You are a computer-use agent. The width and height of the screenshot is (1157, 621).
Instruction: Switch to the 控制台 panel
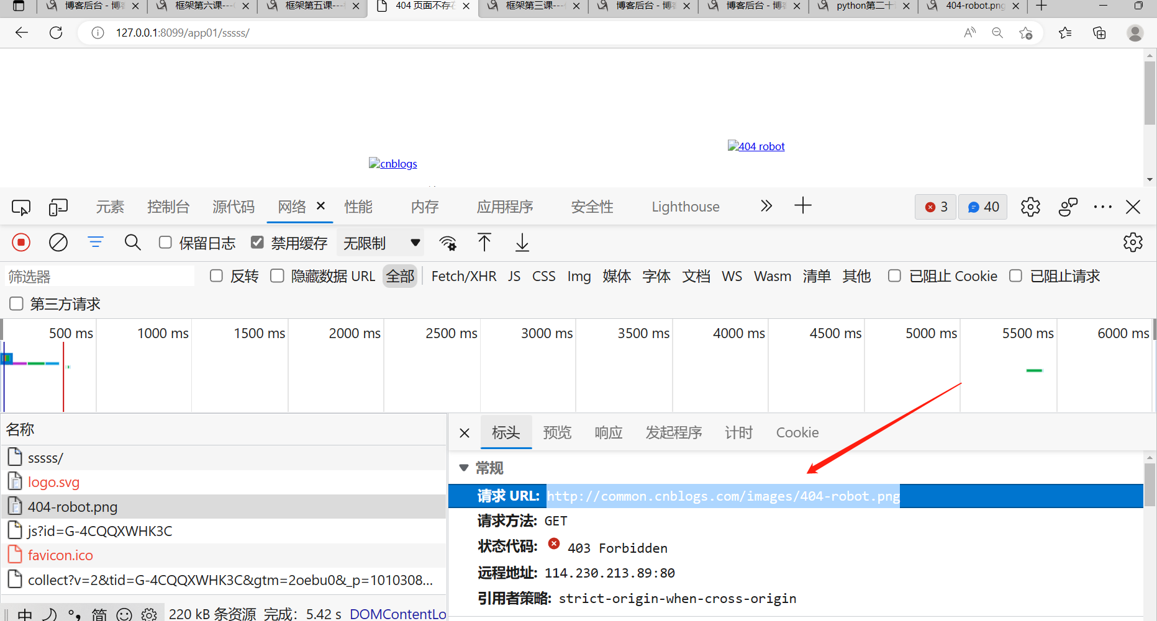(168, 207)
